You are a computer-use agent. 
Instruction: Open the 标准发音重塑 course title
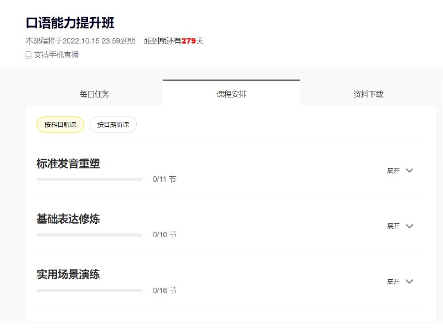tap(68, 164)
